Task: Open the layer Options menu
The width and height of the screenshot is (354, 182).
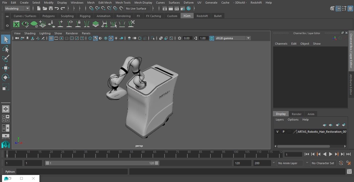Action: click(x=293, y=120)
